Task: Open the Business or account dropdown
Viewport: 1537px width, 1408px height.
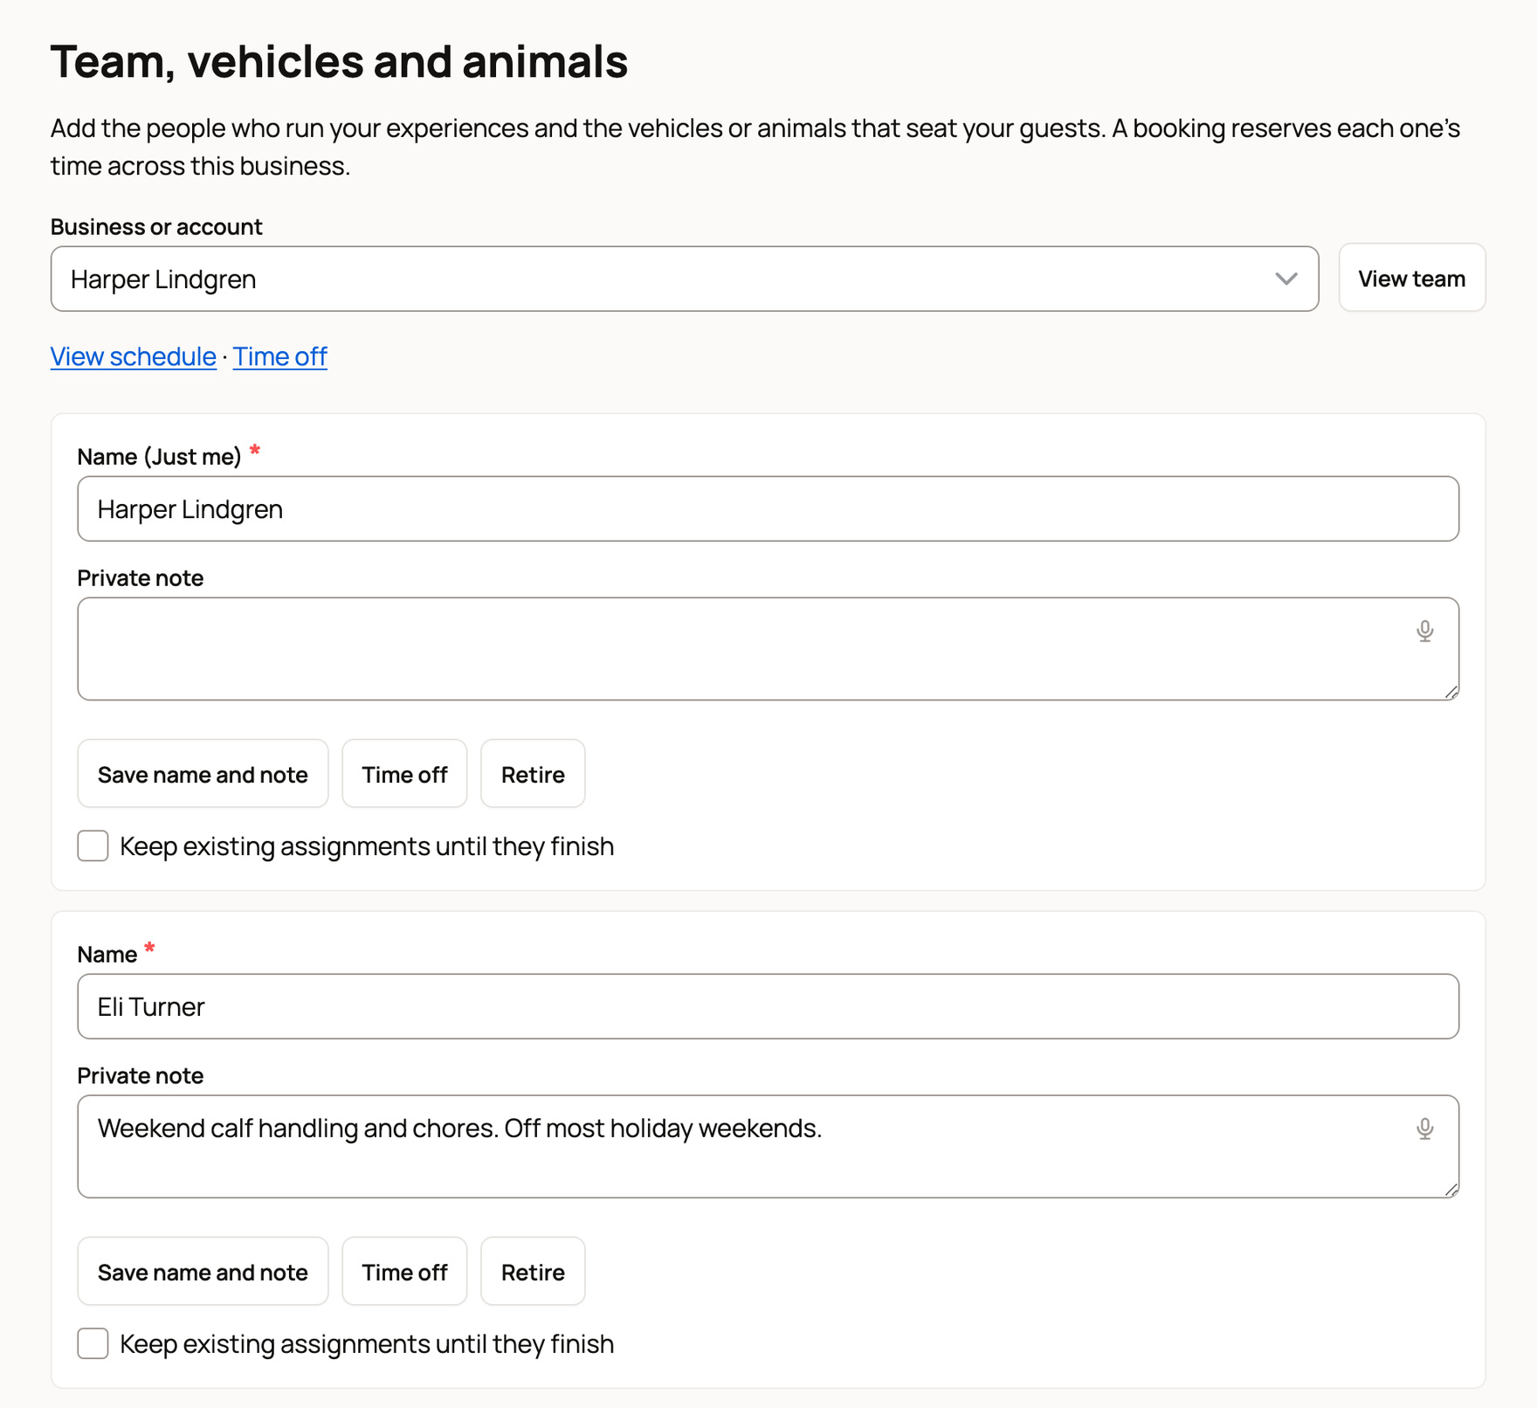Action: coord(685,279)
